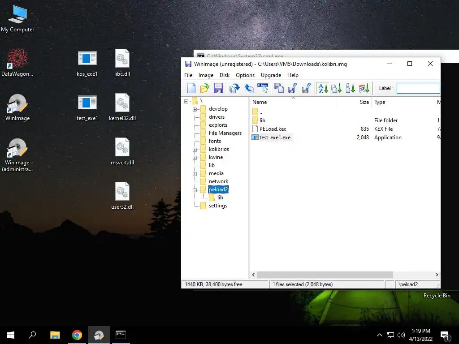
Task: Select the drivers folder in tree
Action: click(x=217, y=117)
